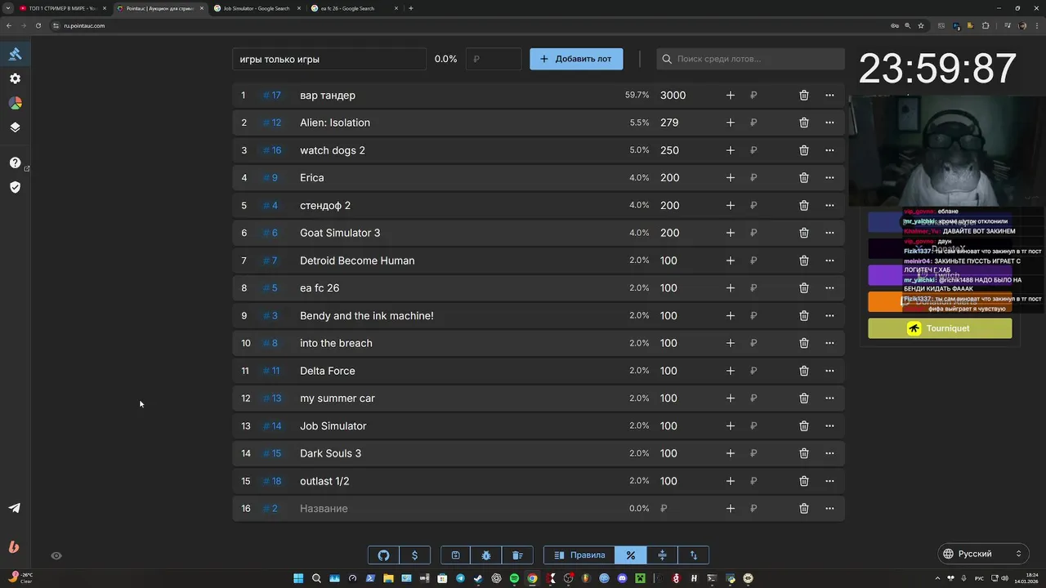The image size is (1046, 588).
Task: Toggle the sort arrows button
Action: coord(694,555)
